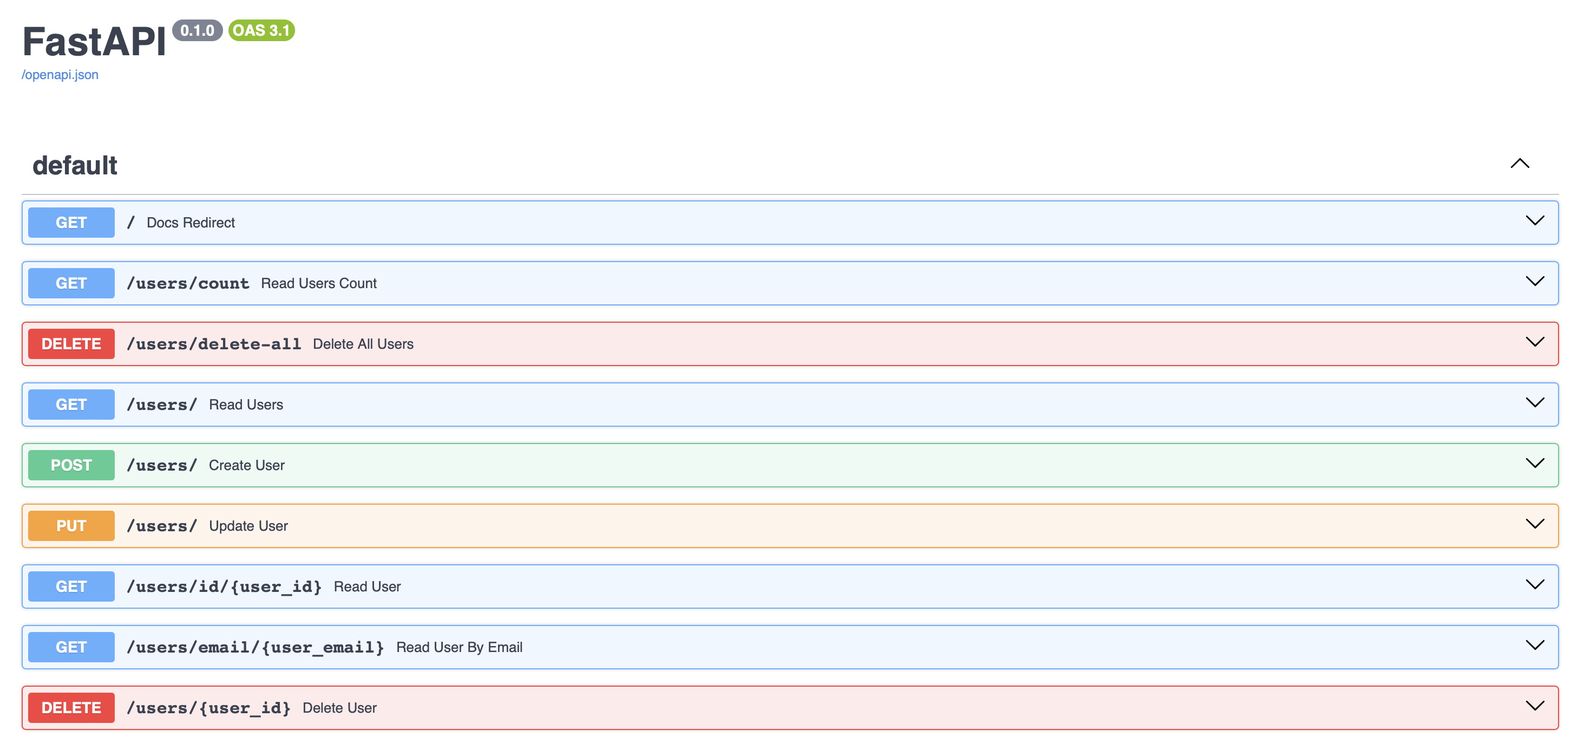
Task: Select the /users/email/{user_email} path text
Action: coord(255,647)
